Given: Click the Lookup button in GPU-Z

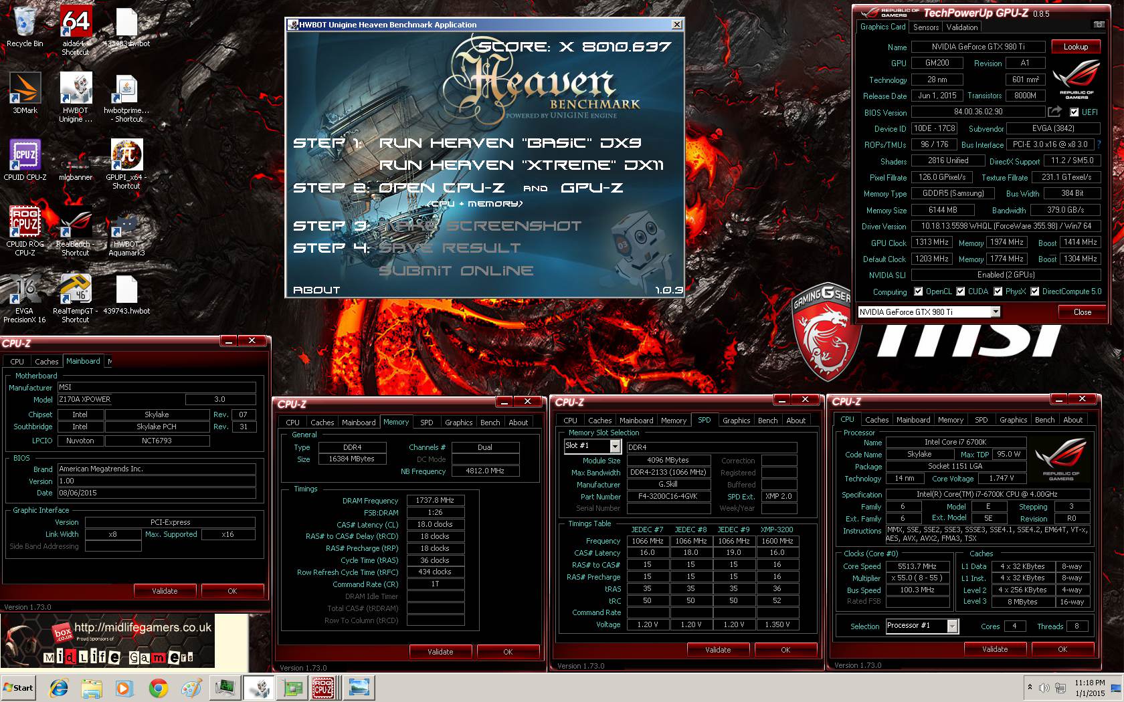Looking at the screenshot, I should click(x=1076, y=47).
